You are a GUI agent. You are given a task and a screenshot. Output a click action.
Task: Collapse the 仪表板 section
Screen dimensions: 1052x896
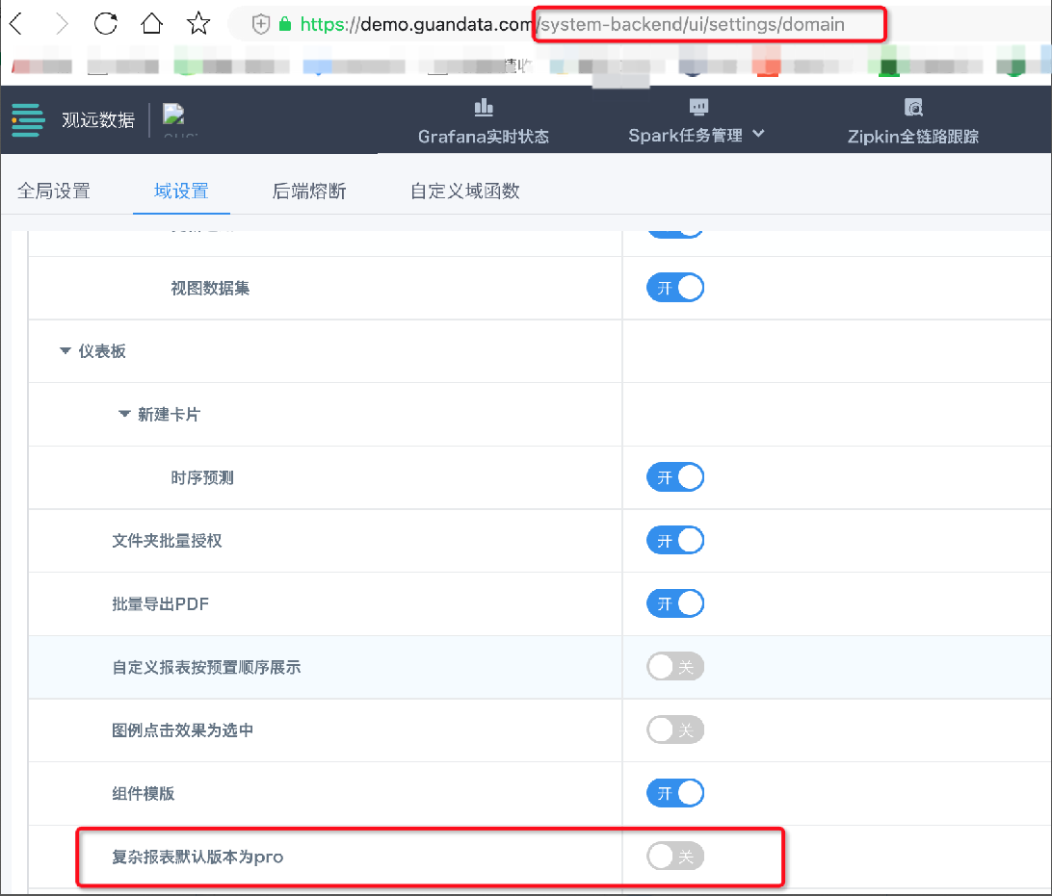(x=66, y=351)
